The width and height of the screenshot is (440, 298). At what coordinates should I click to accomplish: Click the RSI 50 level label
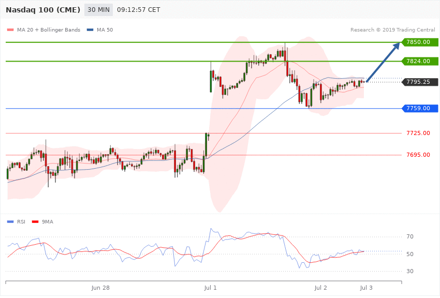tap(410, 254)
